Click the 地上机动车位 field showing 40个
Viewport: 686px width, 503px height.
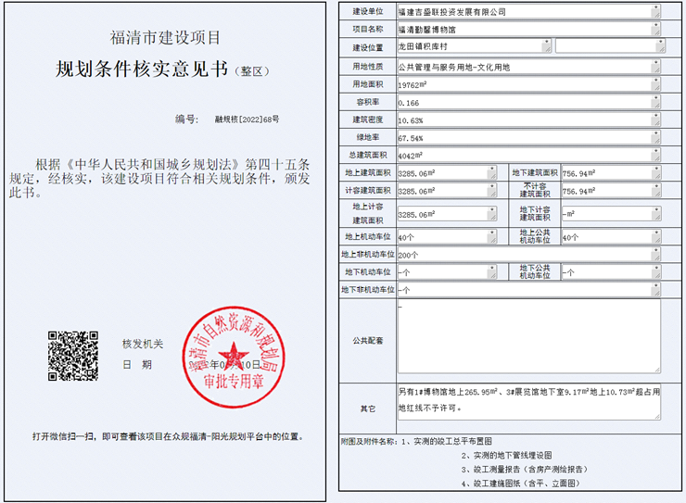pos(447,237)
